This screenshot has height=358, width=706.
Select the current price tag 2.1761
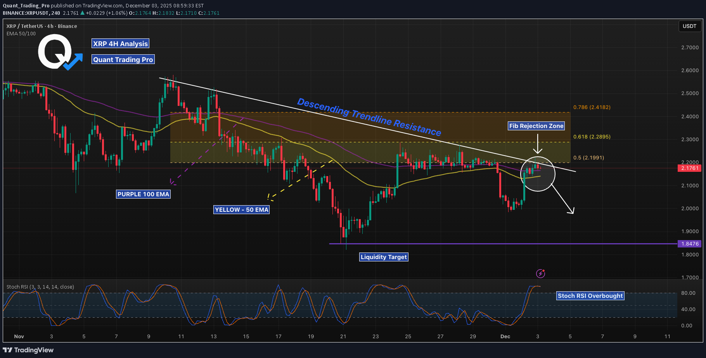click(x=689, y=168)
